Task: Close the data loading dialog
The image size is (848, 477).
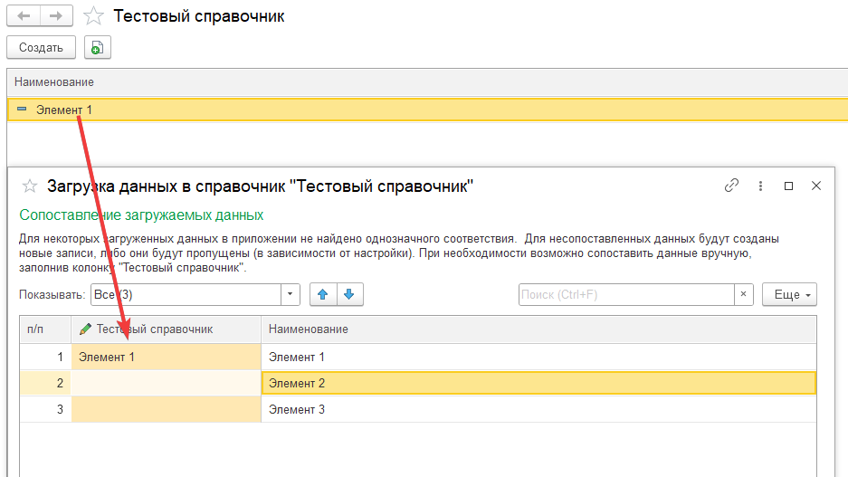Action: tap(815, 186)
